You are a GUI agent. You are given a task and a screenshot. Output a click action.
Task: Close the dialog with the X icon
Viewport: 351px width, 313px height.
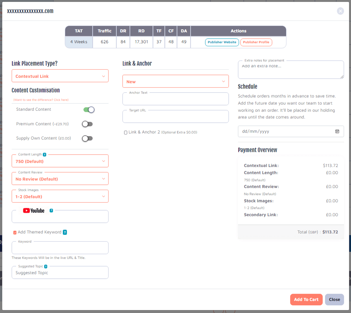(340, 11)
